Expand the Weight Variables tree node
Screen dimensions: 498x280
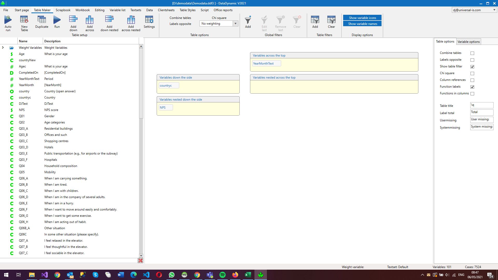point(3,48)
